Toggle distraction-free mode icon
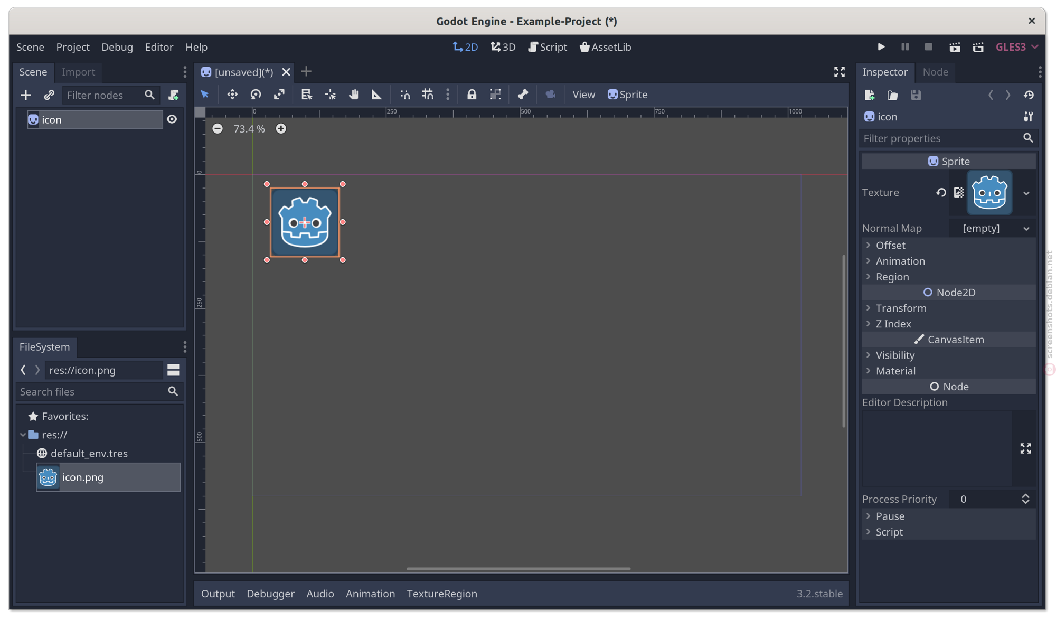 [x=840, y=72]
